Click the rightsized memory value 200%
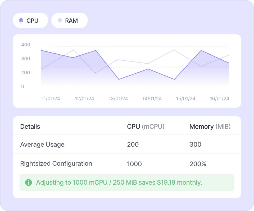254x211 pixels. (198, 164)
